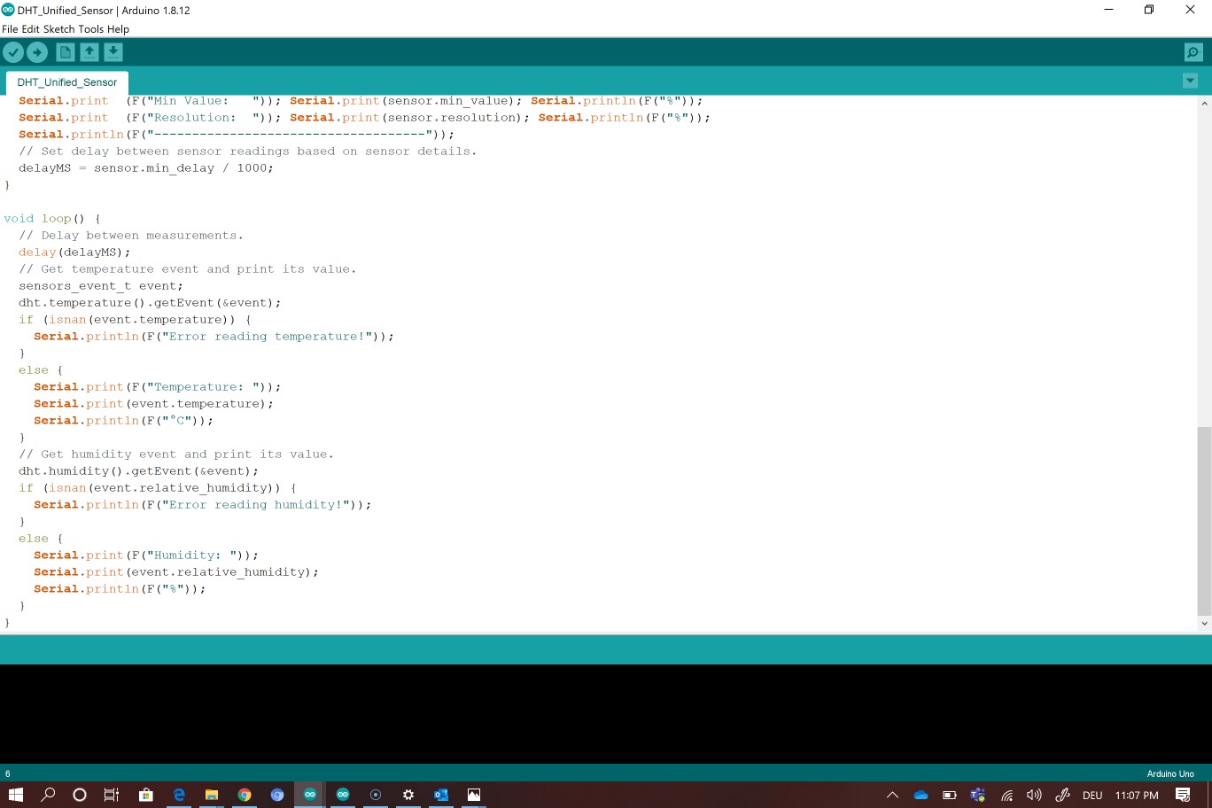Image resolution: width=1212 pixels, height=808 pixels.
Task: Click the 'if (isnan(event.relative_humidity)) {' line
Action: pos(158,488)
